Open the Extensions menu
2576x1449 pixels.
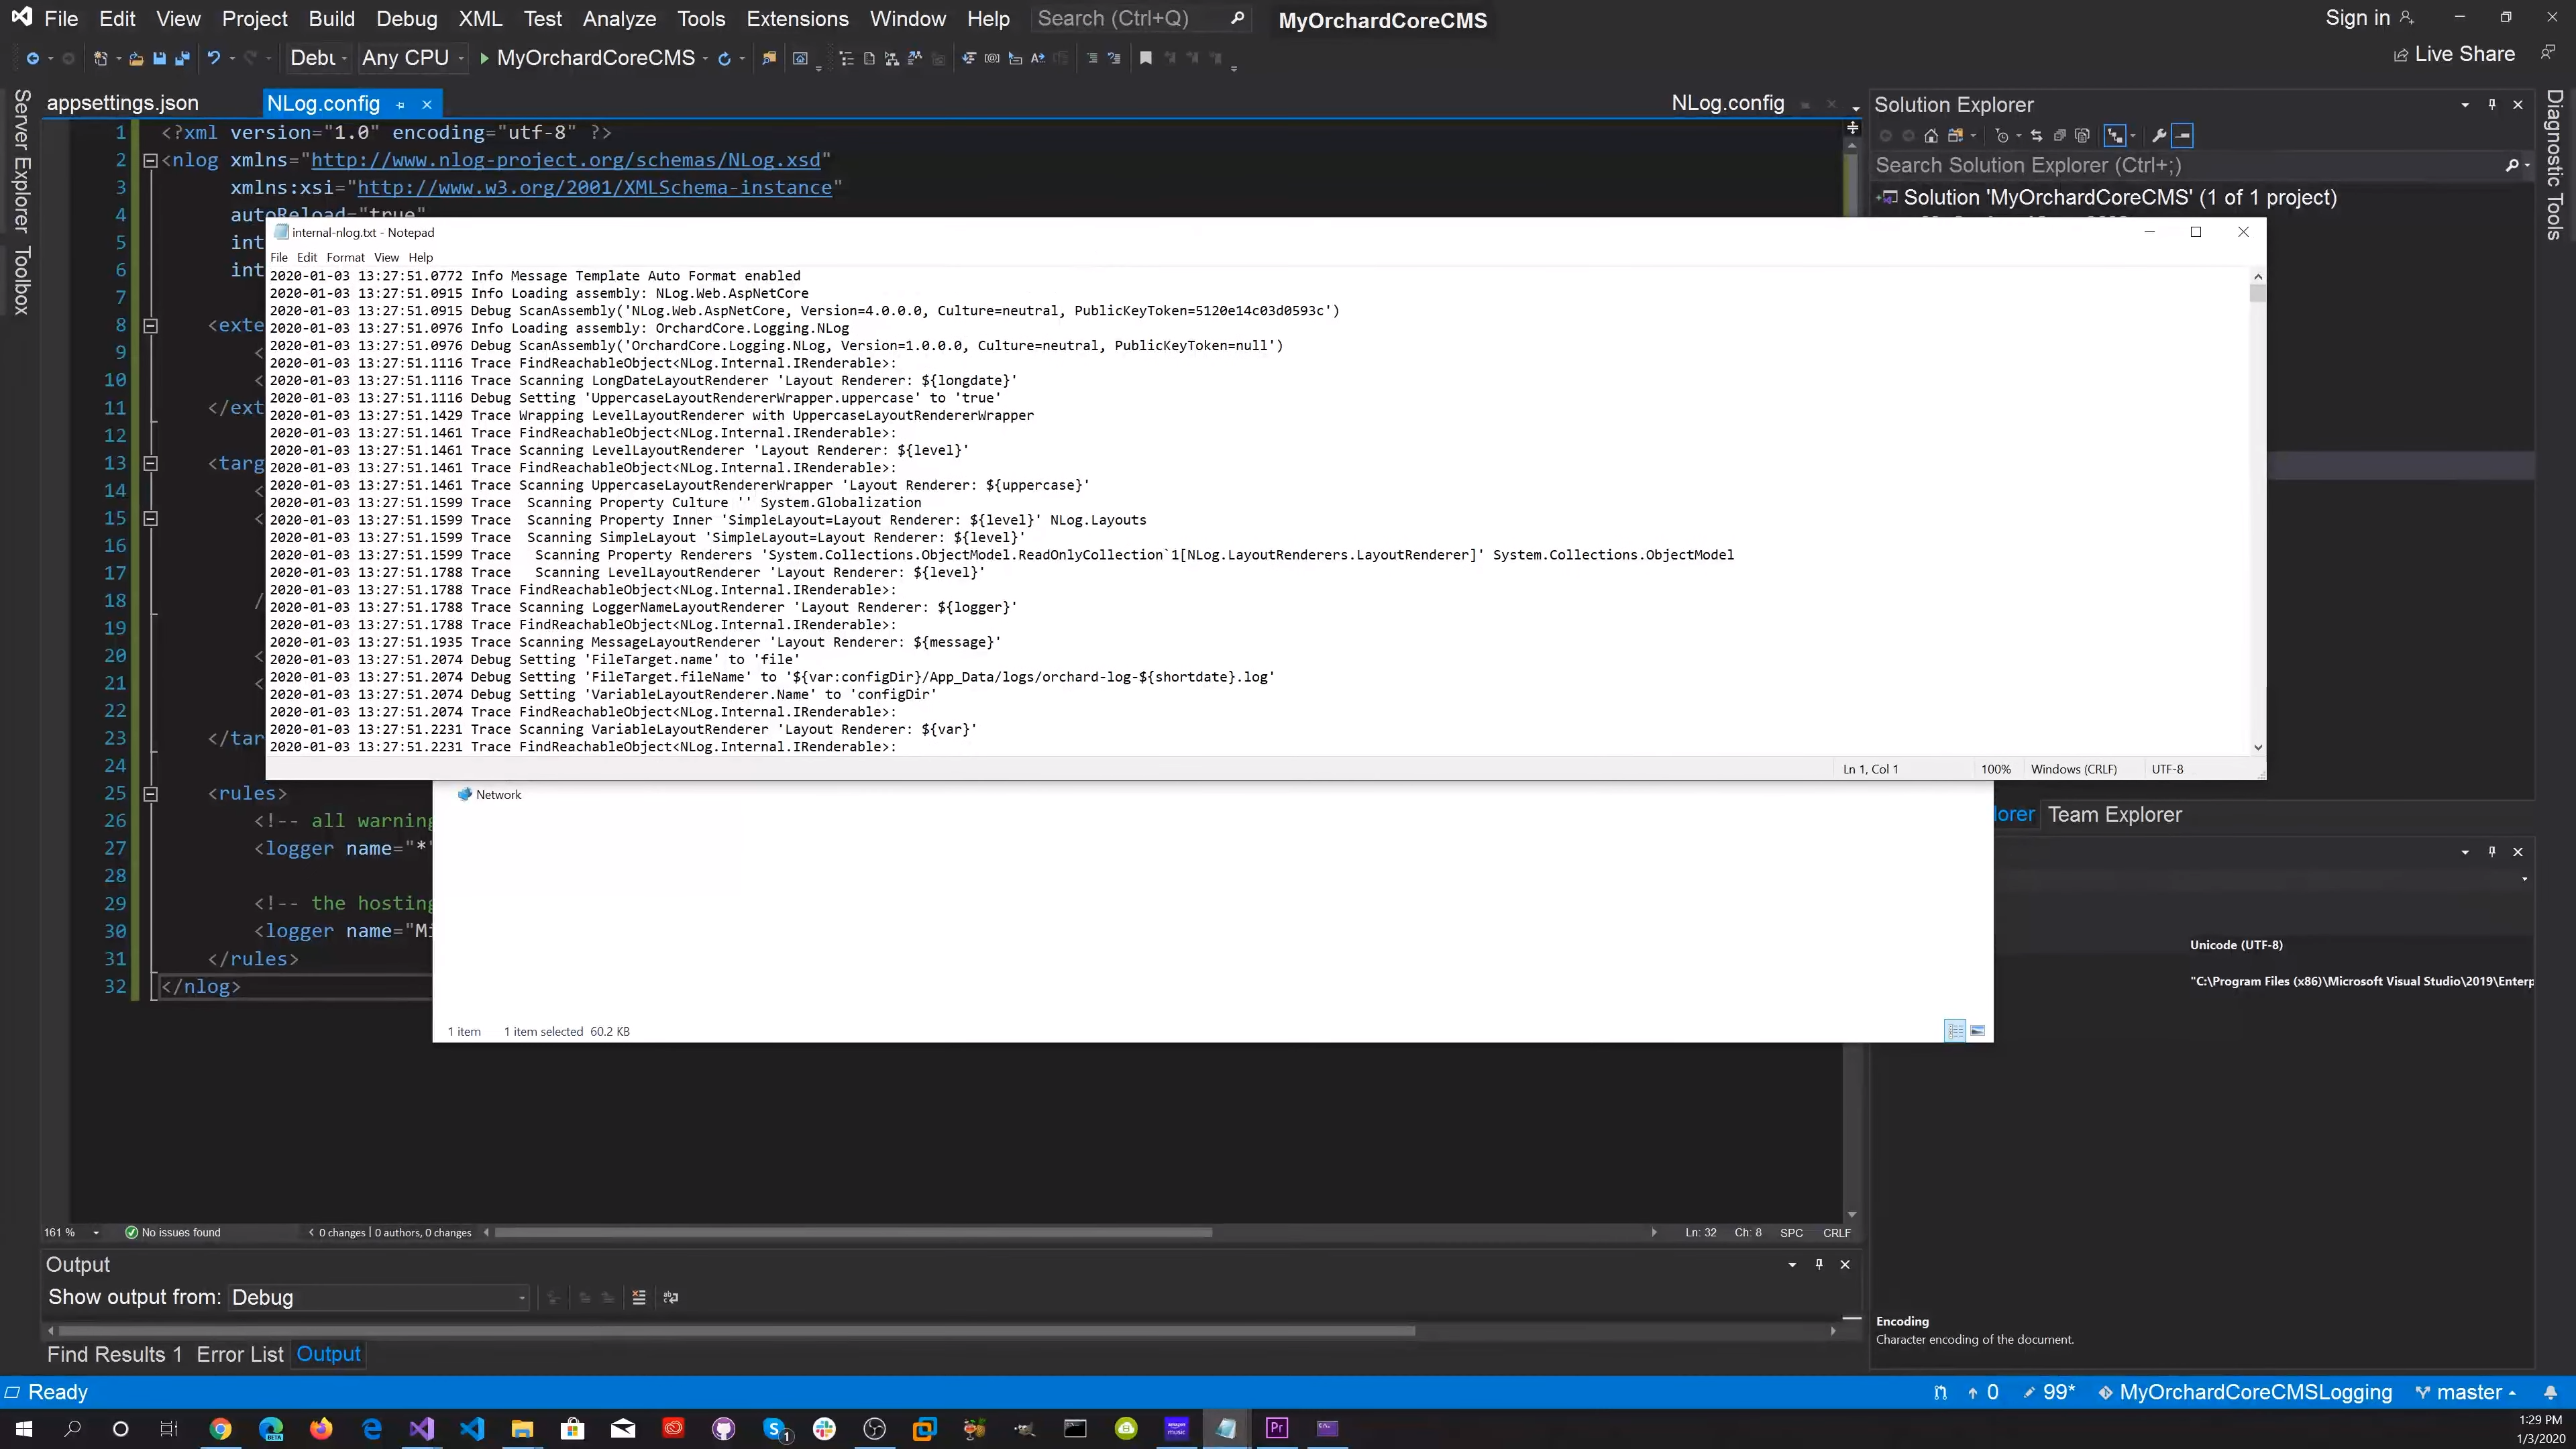tap(797, 18)
